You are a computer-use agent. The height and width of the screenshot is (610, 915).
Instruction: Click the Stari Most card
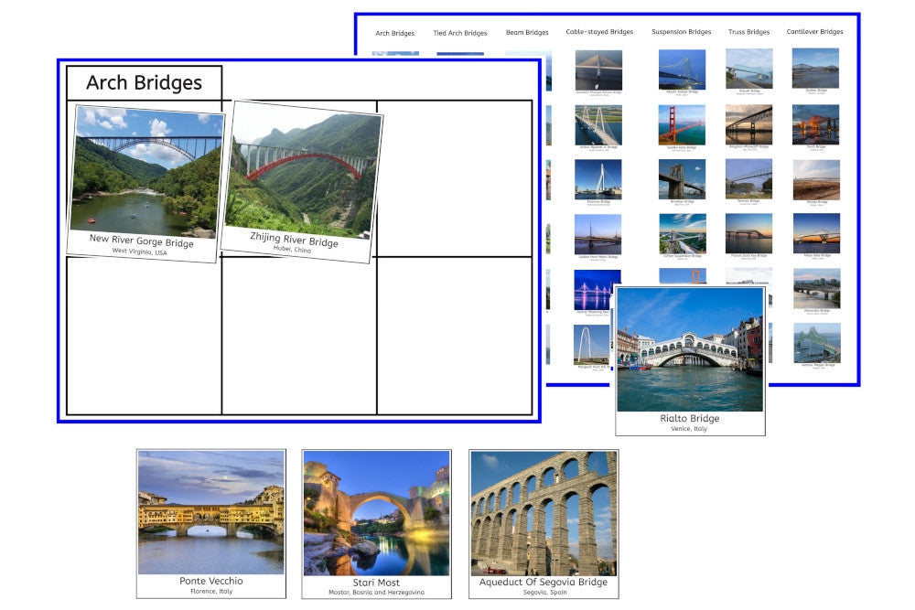pyautogui.click(x=376, y=522)
